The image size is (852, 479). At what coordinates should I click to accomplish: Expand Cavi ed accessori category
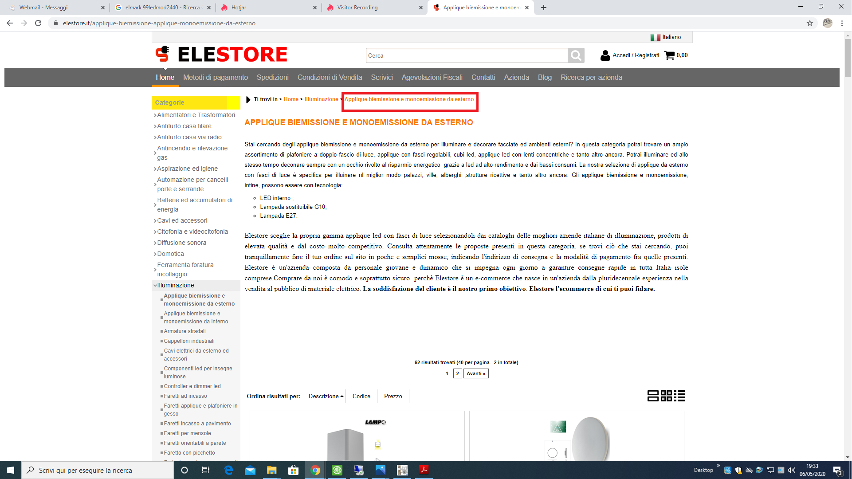click(182, 220)
